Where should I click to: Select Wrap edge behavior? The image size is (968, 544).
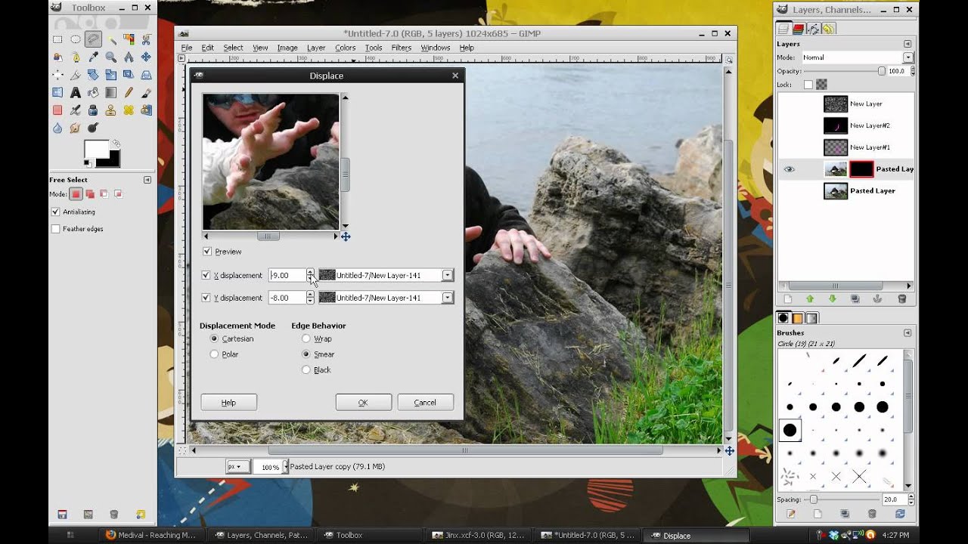pos(306,338)
